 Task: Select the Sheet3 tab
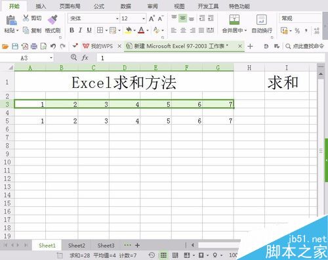106,246
